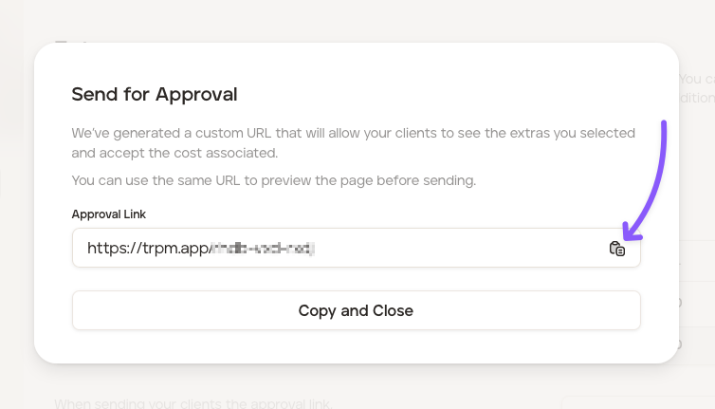Click the copy-to-clipboard icon in the link field
Viewport: 715px width, 409px height.
click(616, 249)
